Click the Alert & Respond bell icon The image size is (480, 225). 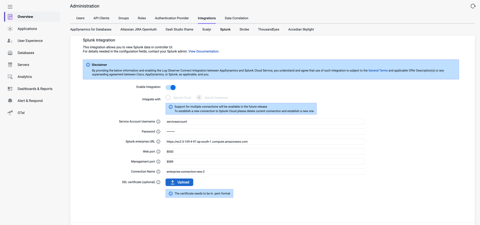click(10, 101)
